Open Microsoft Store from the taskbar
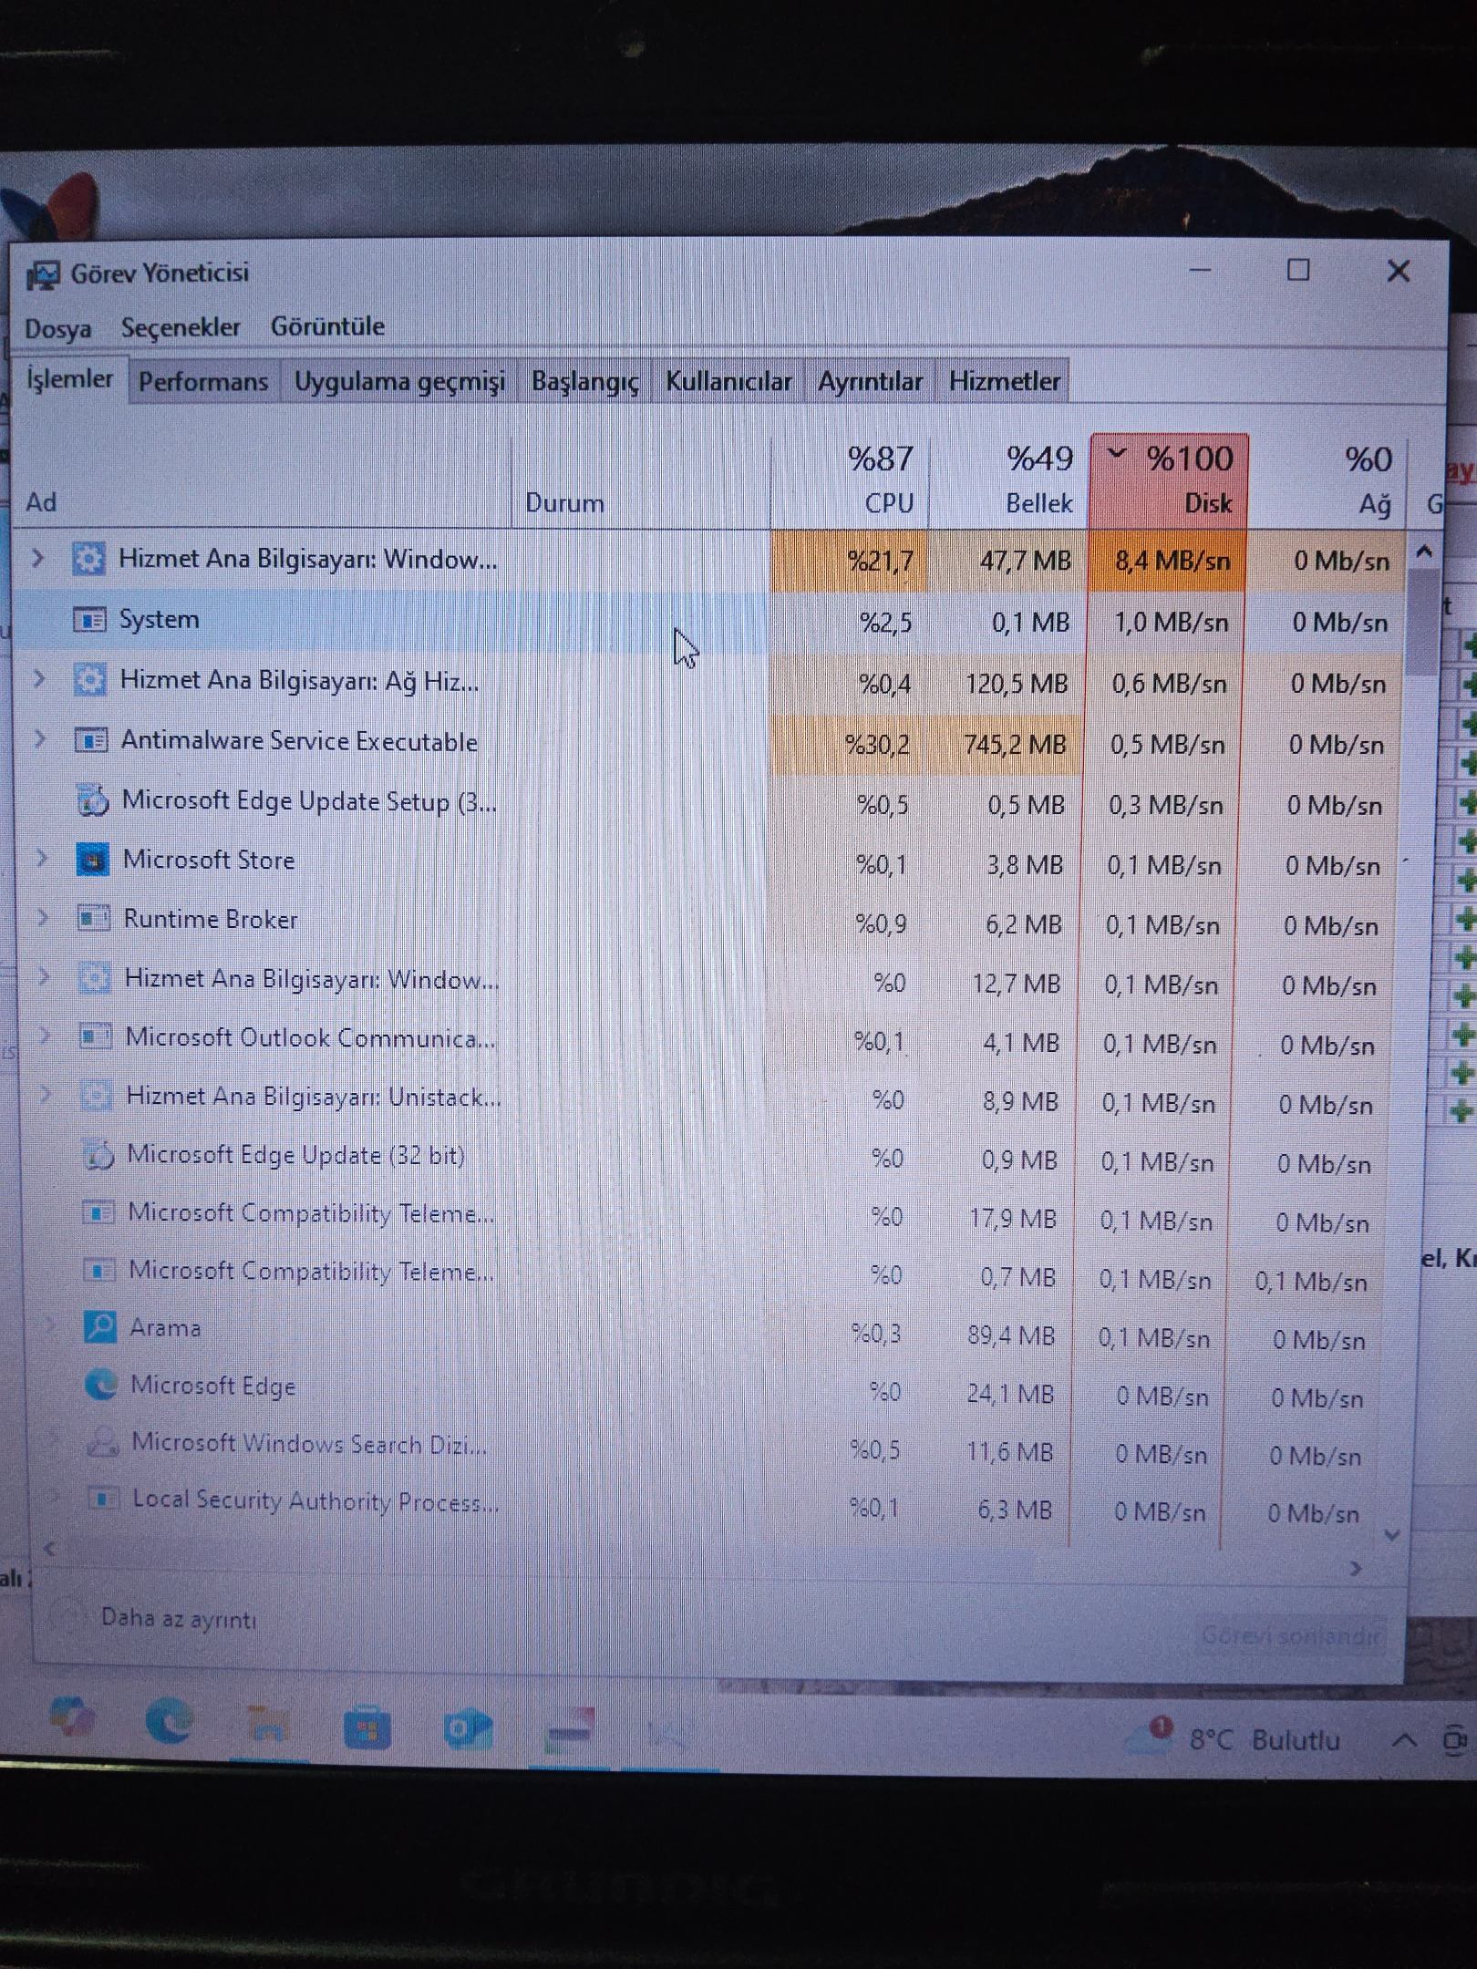Viewport: 1477px width, 1969px height. click(367, 1728)
